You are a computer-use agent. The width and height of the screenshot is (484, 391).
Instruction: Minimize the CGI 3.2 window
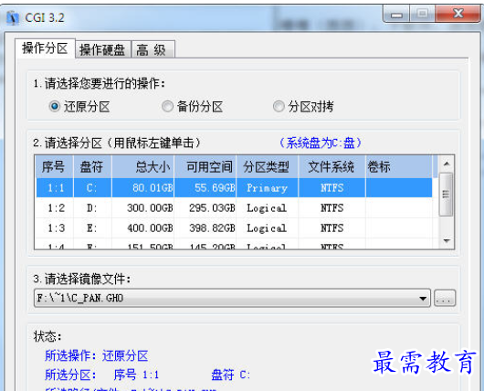click(x=396, y=15)
